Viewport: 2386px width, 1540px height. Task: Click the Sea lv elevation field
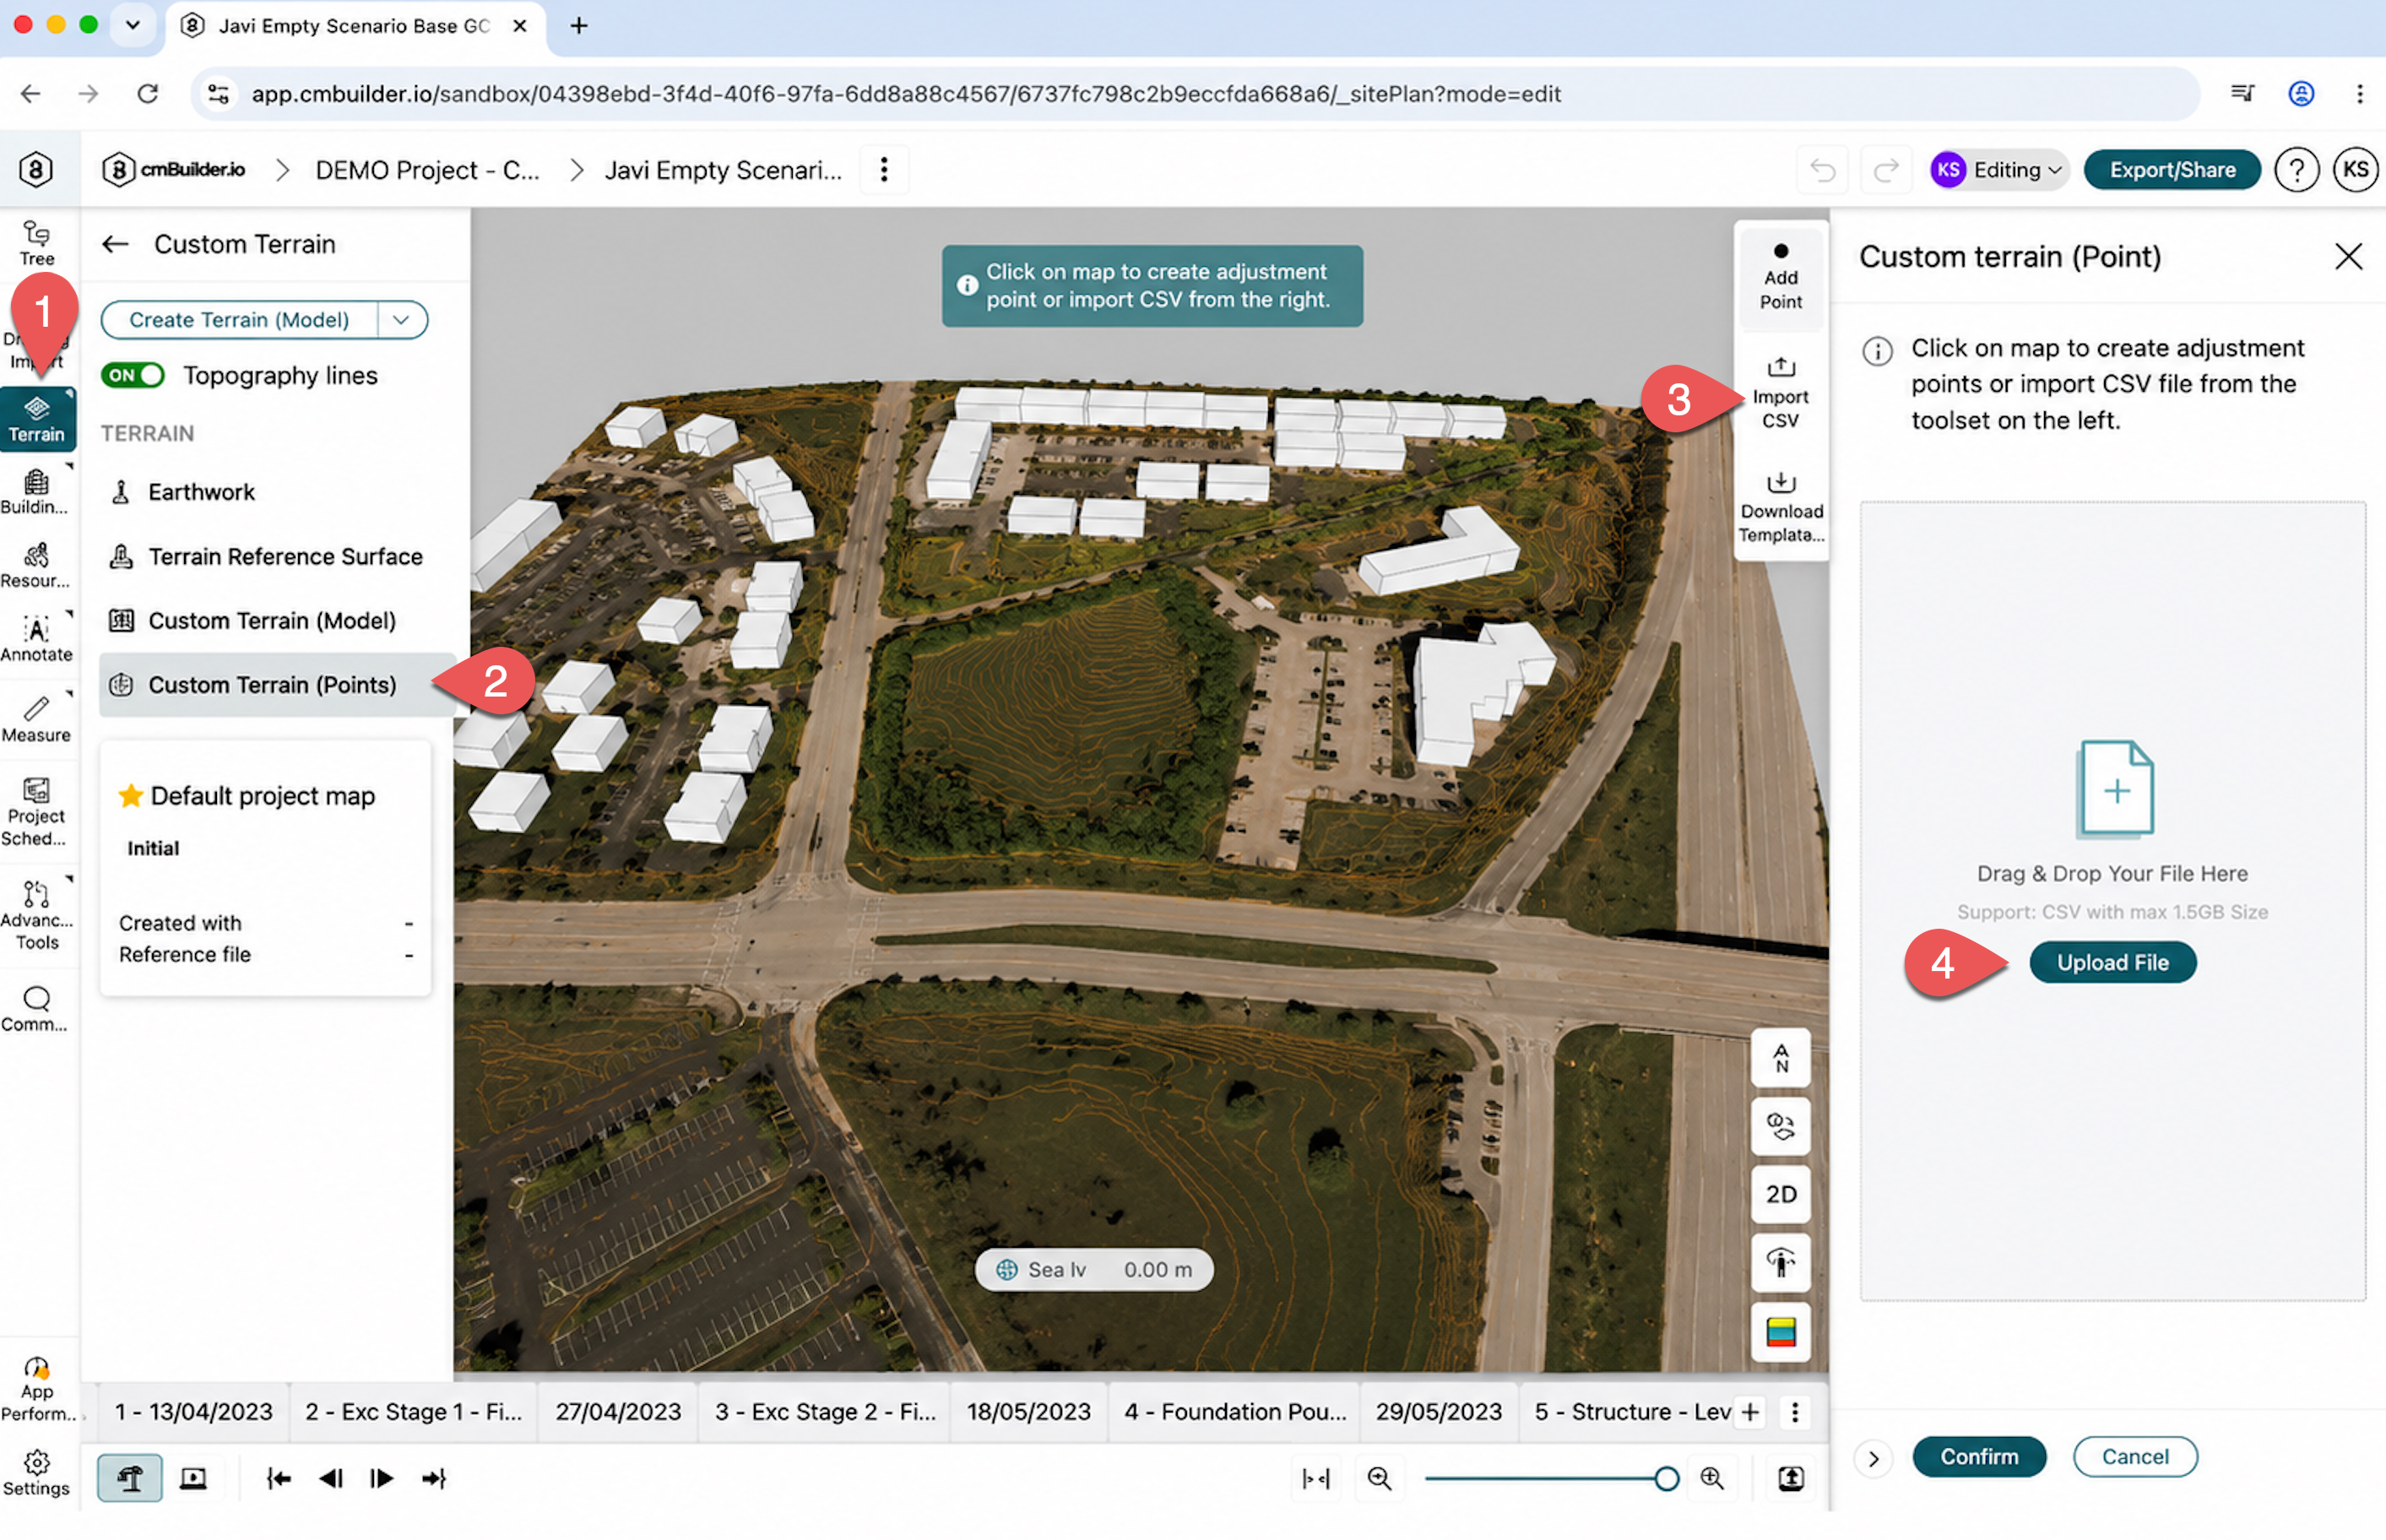click(x=1094, y=1269)
